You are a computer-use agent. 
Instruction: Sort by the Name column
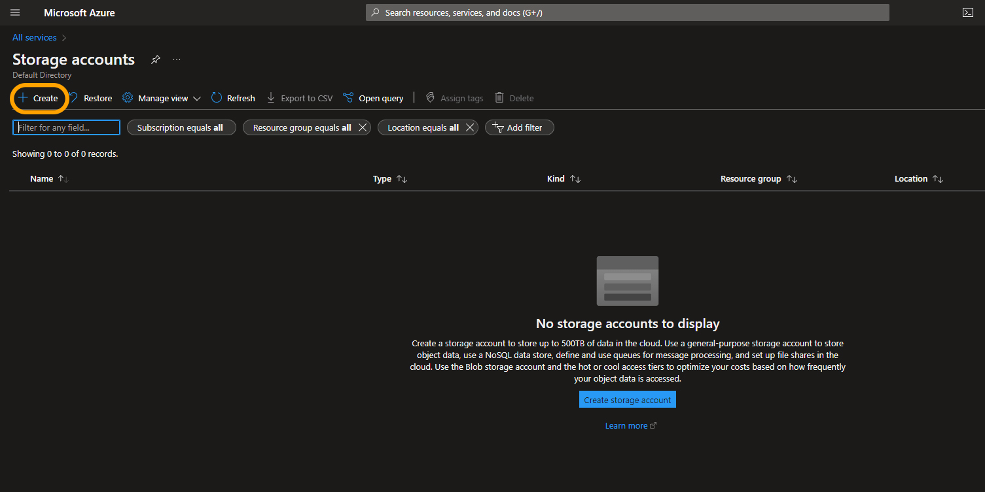pyautogui.click(x=42, y=178)
